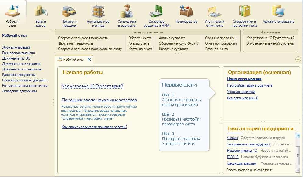Open Шахматная ведомость report
The height and width of the screenshot is (177, 303).
coord(76,43)
